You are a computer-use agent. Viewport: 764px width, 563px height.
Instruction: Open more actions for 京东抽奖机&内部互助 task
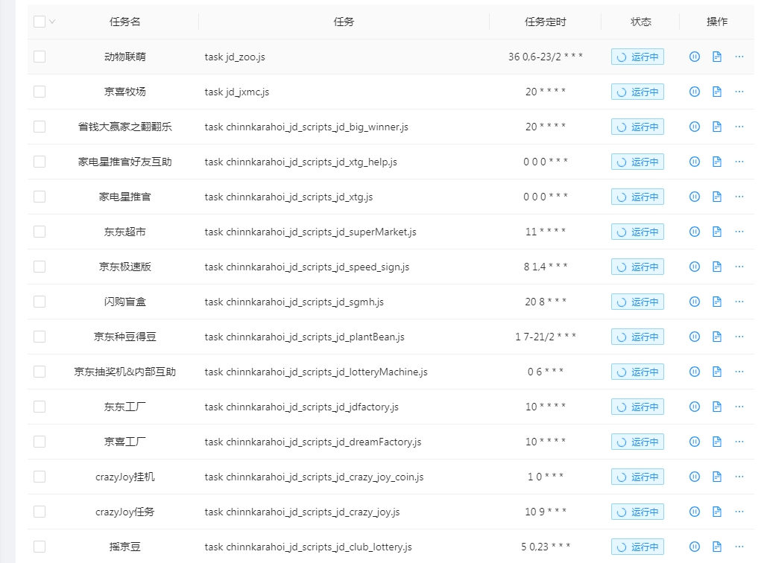[739, 372]
